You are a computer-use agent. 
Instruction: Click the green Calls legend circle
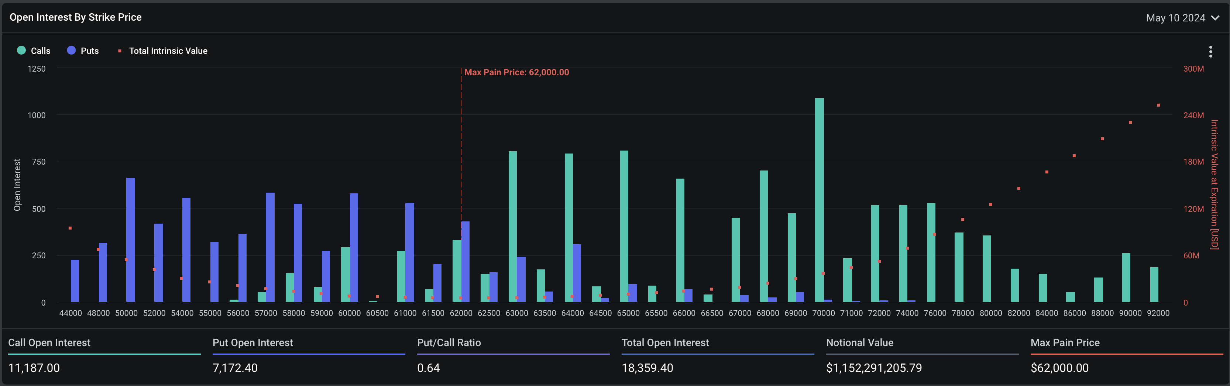click(21, 51)
